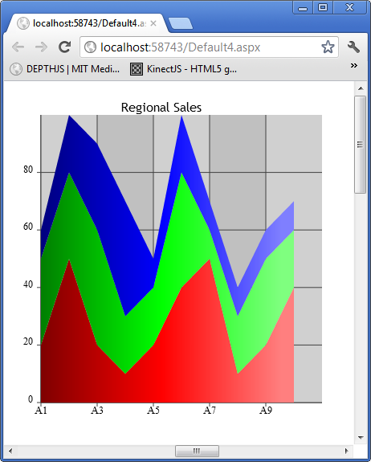The width and height of the screenshot is (371, 462).
Task: Open the KinectJS - HTML5 g... bookmark
Action: click(x=183, y=69)
